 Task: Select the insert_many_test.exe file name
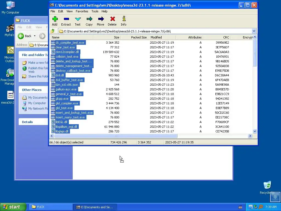[x=70, y=117]
